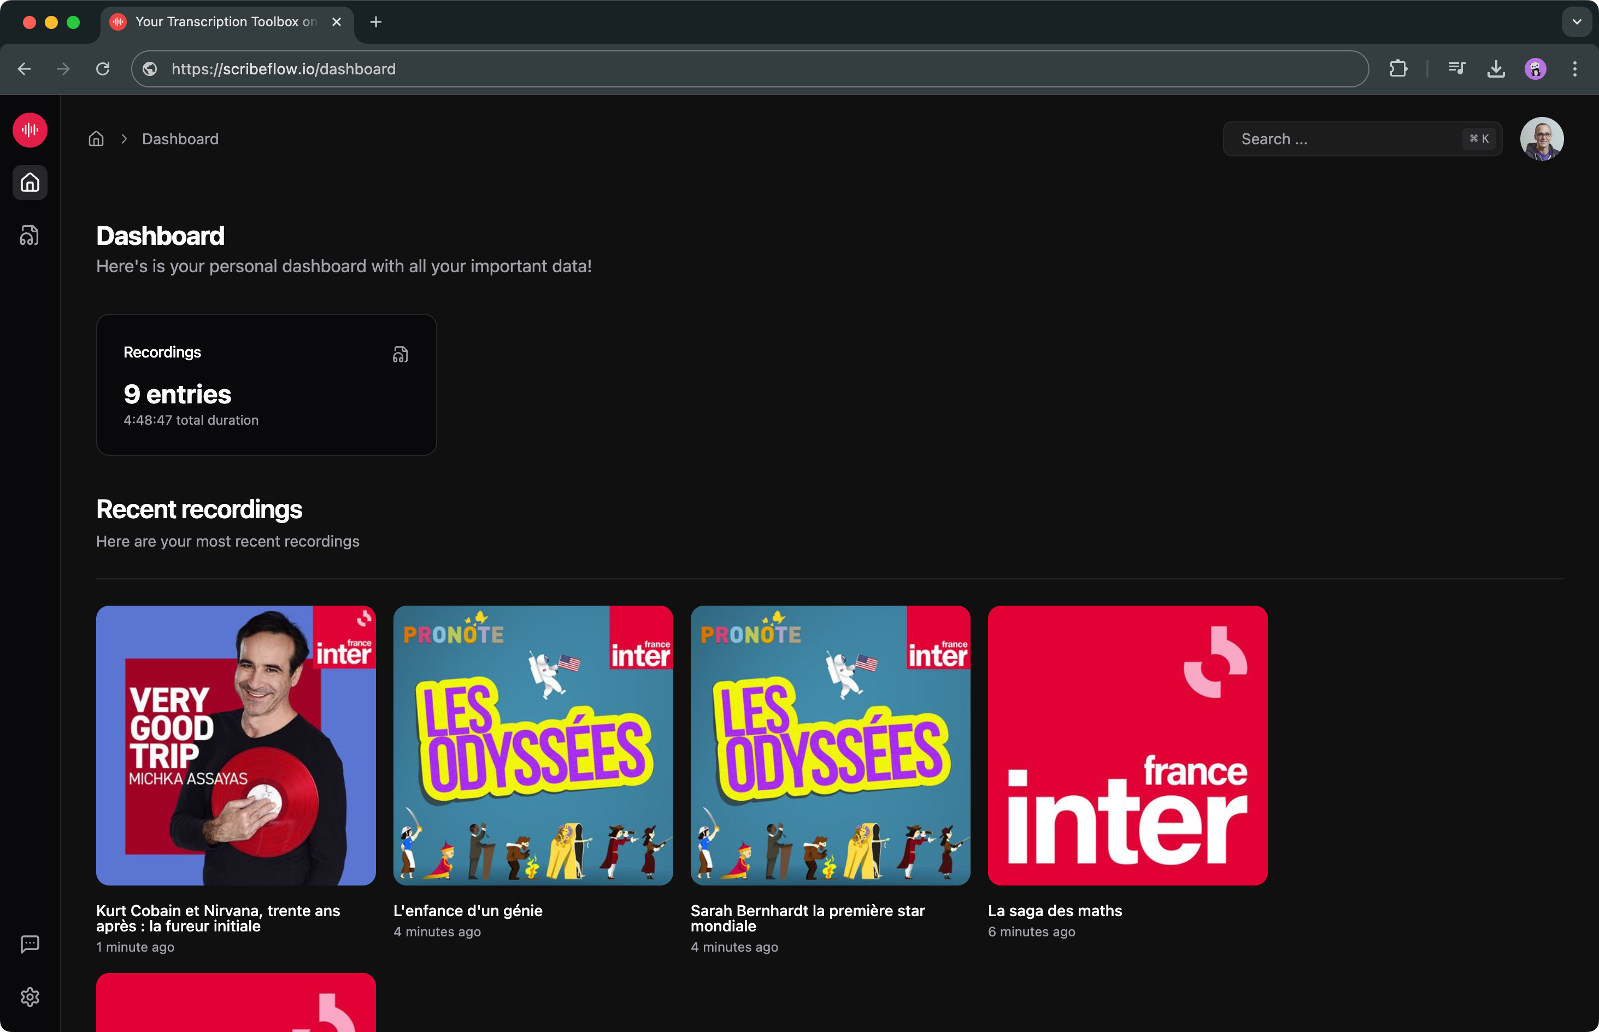Open the Recordings 9 entries card

click(267, 385)
